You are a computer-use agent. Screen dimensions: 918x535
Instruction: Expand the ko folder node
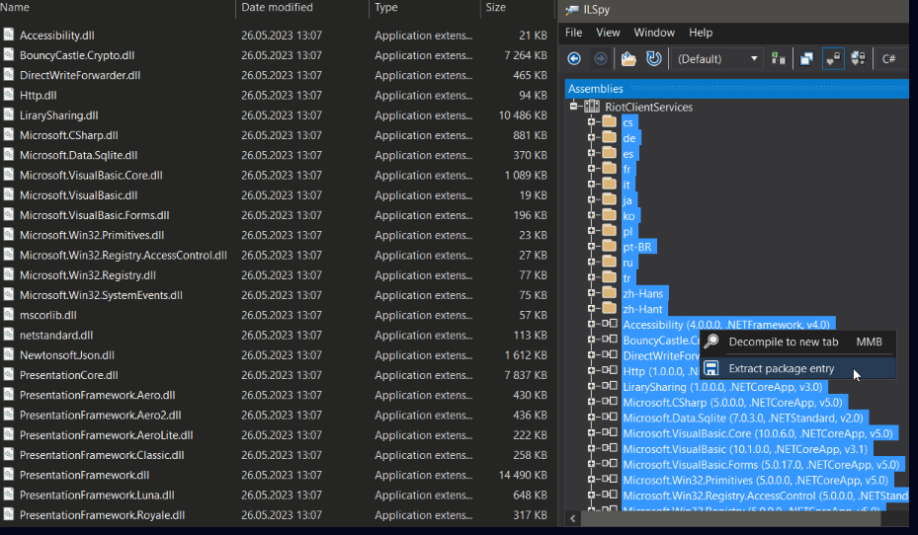pyautogui.click(x=591, y=215)
